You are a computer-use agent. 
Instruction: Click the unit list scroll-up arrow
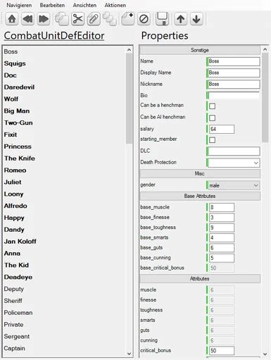[129, 50]
